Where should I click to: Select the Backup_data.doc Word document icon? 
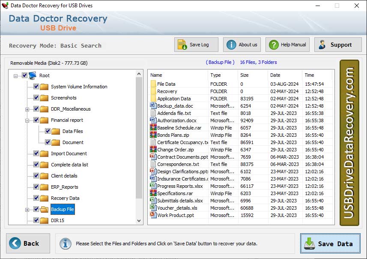point(152,106)
